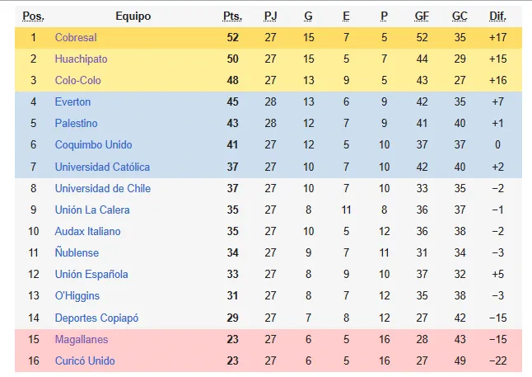Viewport: 532px width, 377px height.
Task: Open the Huachipato team link
Action: tap(81, 59)
